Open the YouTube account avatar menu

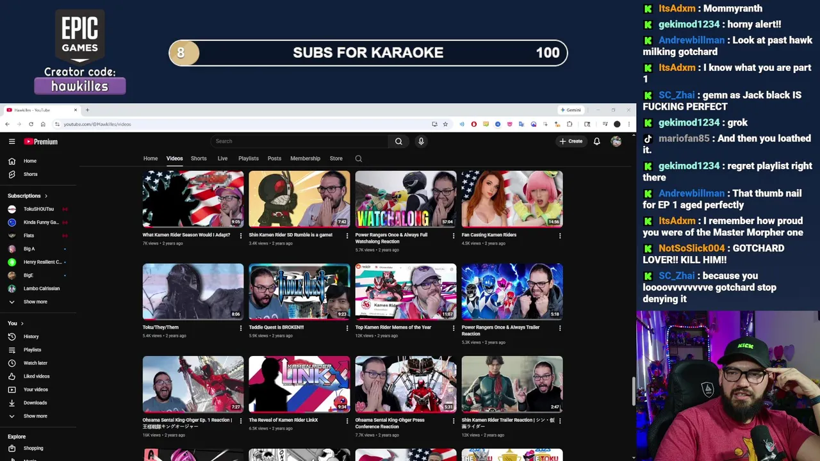pos(616,142)
